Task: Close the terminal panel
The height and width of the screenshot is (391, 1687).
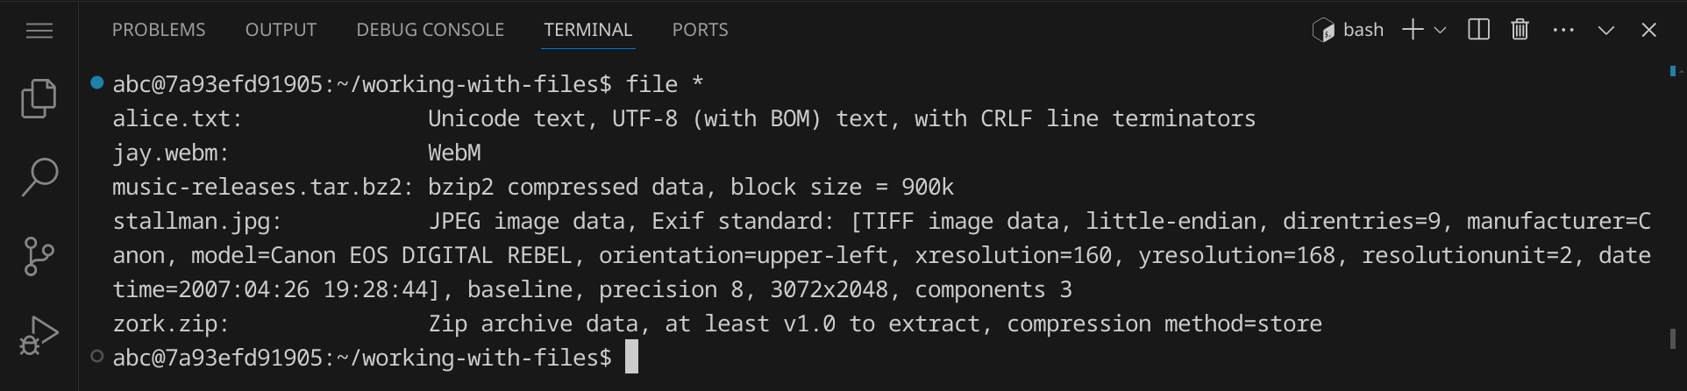Action: pyautogui.click(x=1648, y=30)
